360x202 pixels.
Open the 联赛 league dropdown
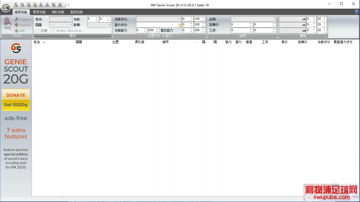click(x=99, y=25)
